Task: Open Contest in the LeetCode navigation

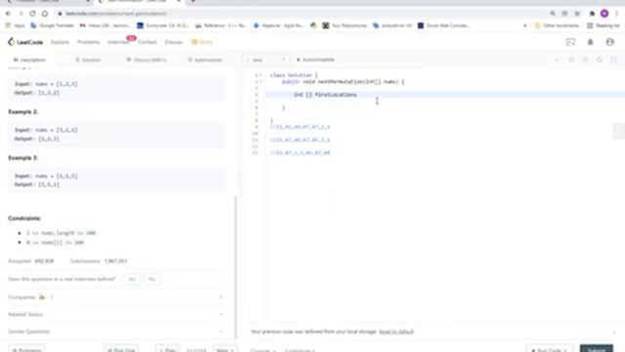Action: [x=147, y=42]
